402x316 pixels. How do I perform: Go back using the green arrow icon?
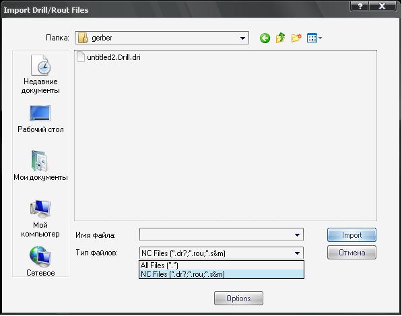click(x=265, y=38)
